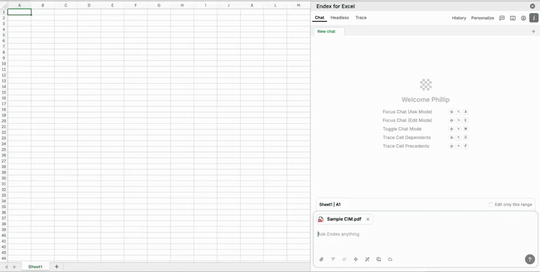Viewport: 540px width, 272px height.
Task: Select cell A1 in the spreadsheet
Action: pyautogui.click(x=19, y=12)
